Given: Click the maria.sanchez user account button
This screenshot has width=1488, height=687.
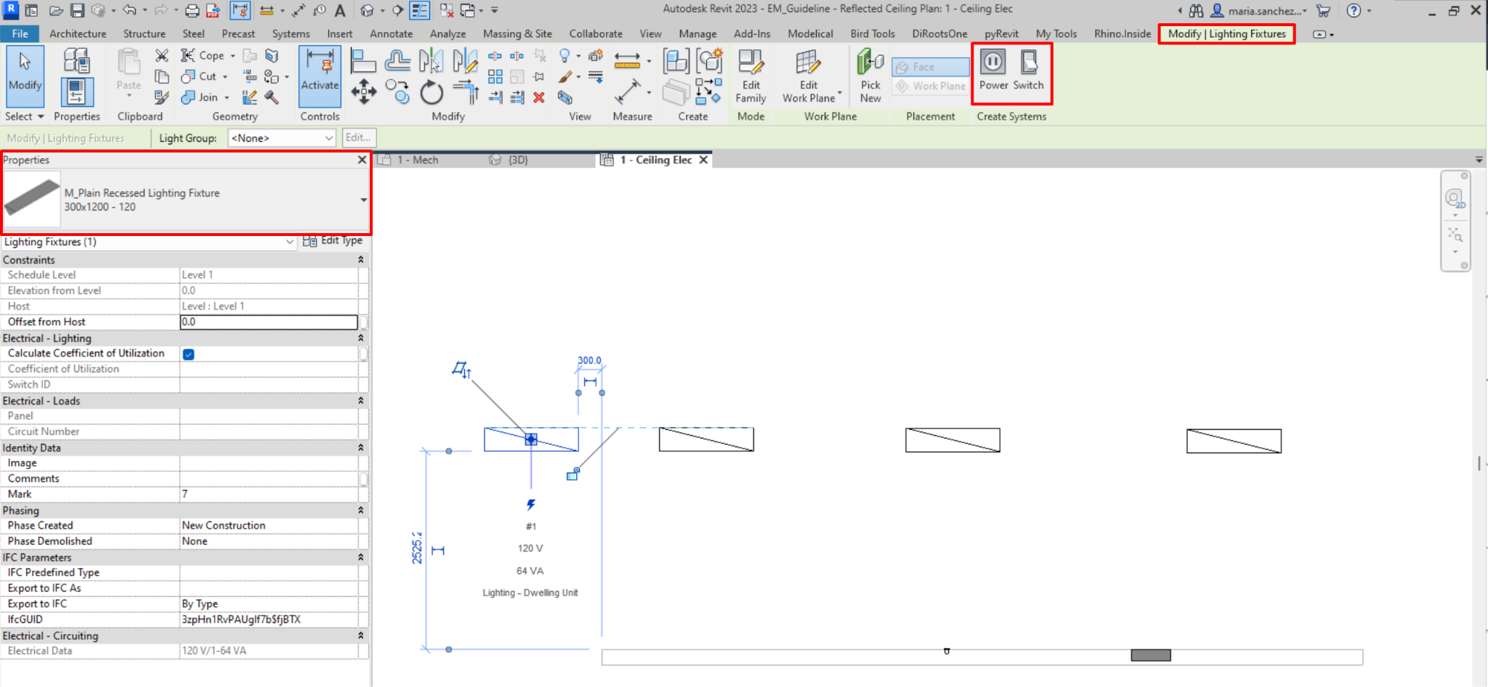Looking at the screenshot, I should (1259, 10).
